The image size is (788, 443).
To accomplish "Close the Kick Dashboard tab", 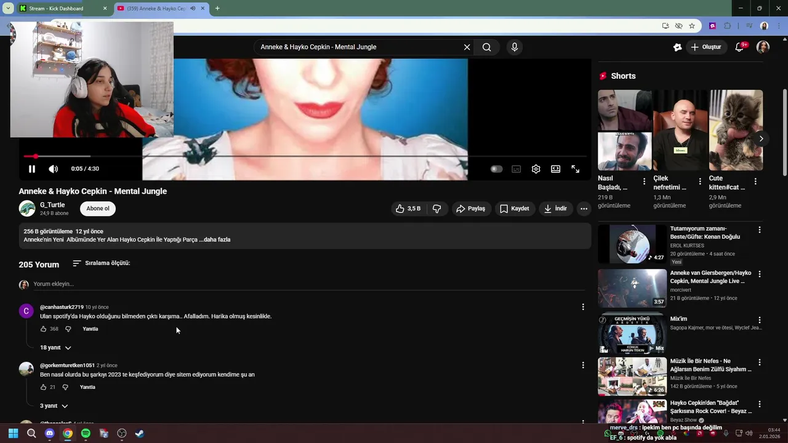I will [x=105, y=9].
